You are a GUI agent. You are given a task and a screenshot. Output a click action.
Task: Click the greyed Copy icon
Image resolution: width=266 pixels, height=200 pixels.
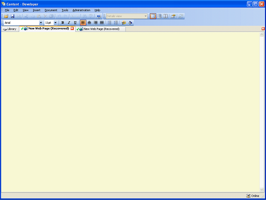pyautogui.click(x=32, y=16)
